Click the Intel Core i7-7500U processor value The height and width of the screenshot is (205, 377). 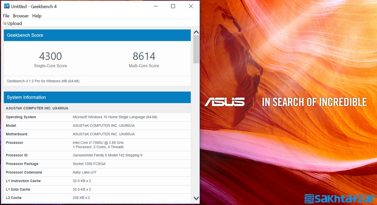[x=98, y=142]
